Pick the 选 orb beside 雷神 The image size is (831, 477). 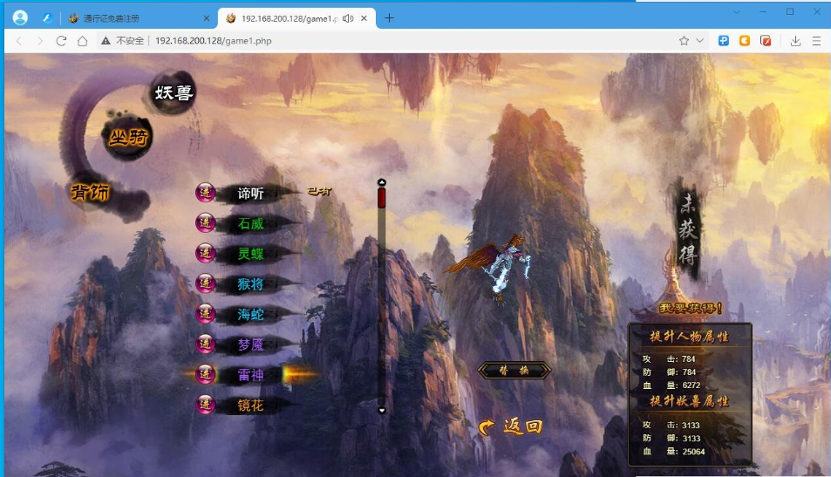pos(206,374)
